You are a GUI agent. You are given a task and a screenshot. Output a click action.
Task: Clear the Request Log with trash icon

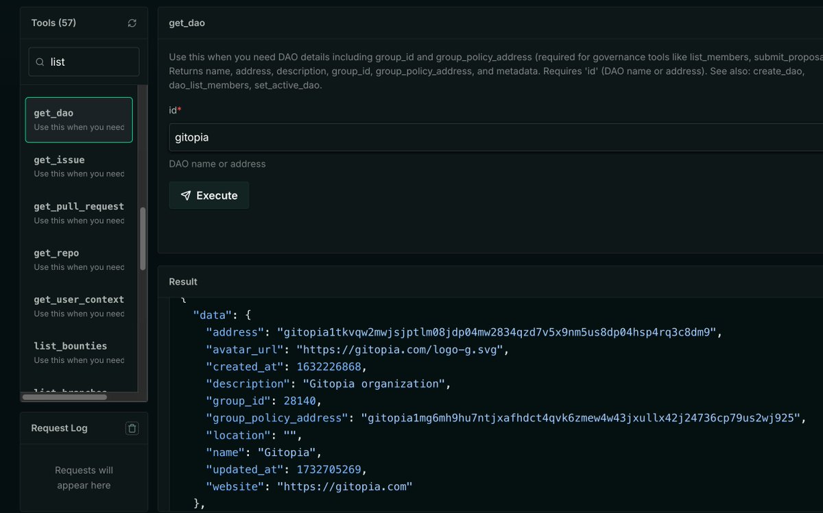click(132, 428)
